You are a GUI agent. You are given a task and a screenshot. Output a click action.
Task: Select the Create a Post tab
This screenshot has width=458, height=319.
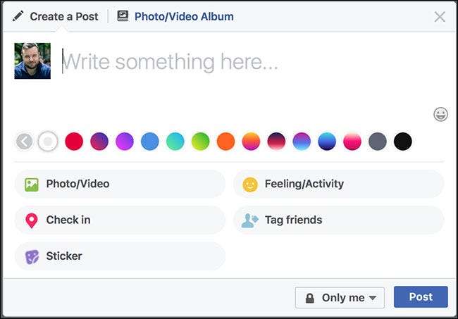tap(62, 16)
